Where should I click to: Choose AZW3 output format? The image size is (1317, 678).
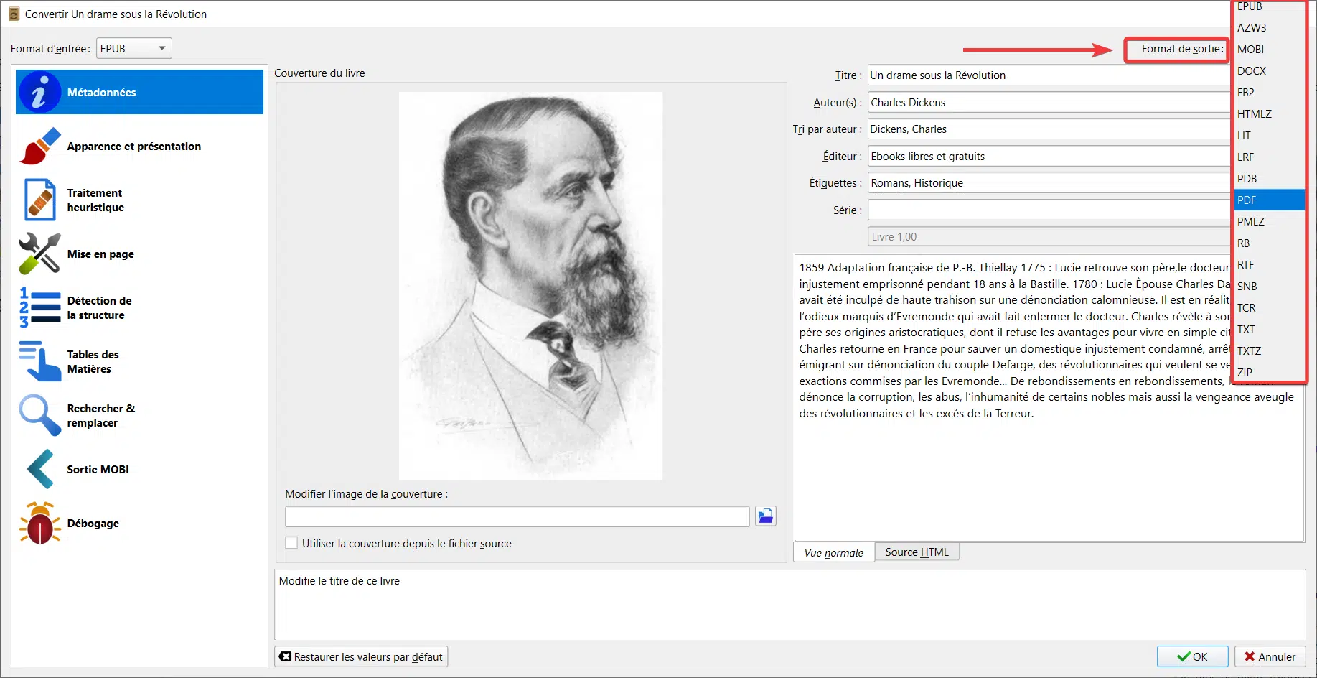1269,28
